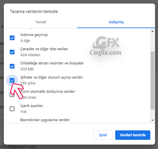Click the scrollbar up arrow

pyautogui.click(x=152, y=31)
